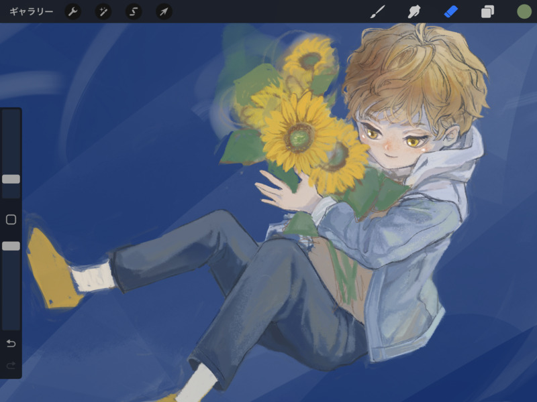Undo the last stroke
The height and width of the screenshot is (402, 537).
[11, 343]
